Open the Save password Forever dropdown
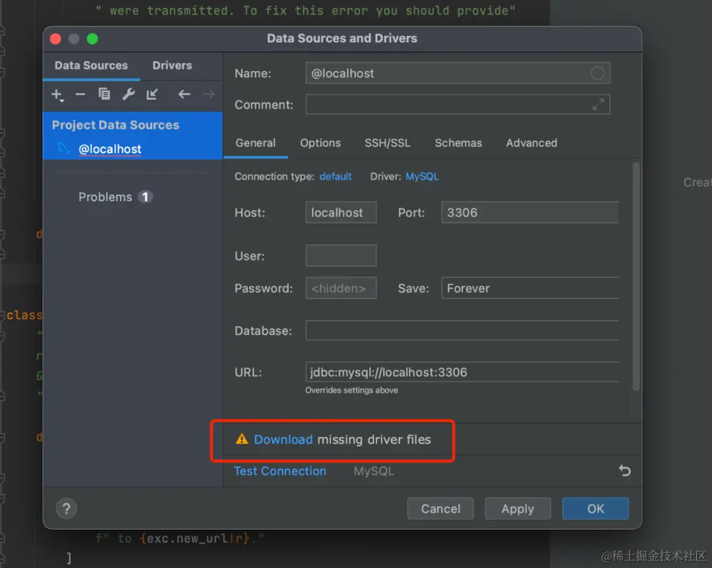712x568 pixels. point(530,289)
